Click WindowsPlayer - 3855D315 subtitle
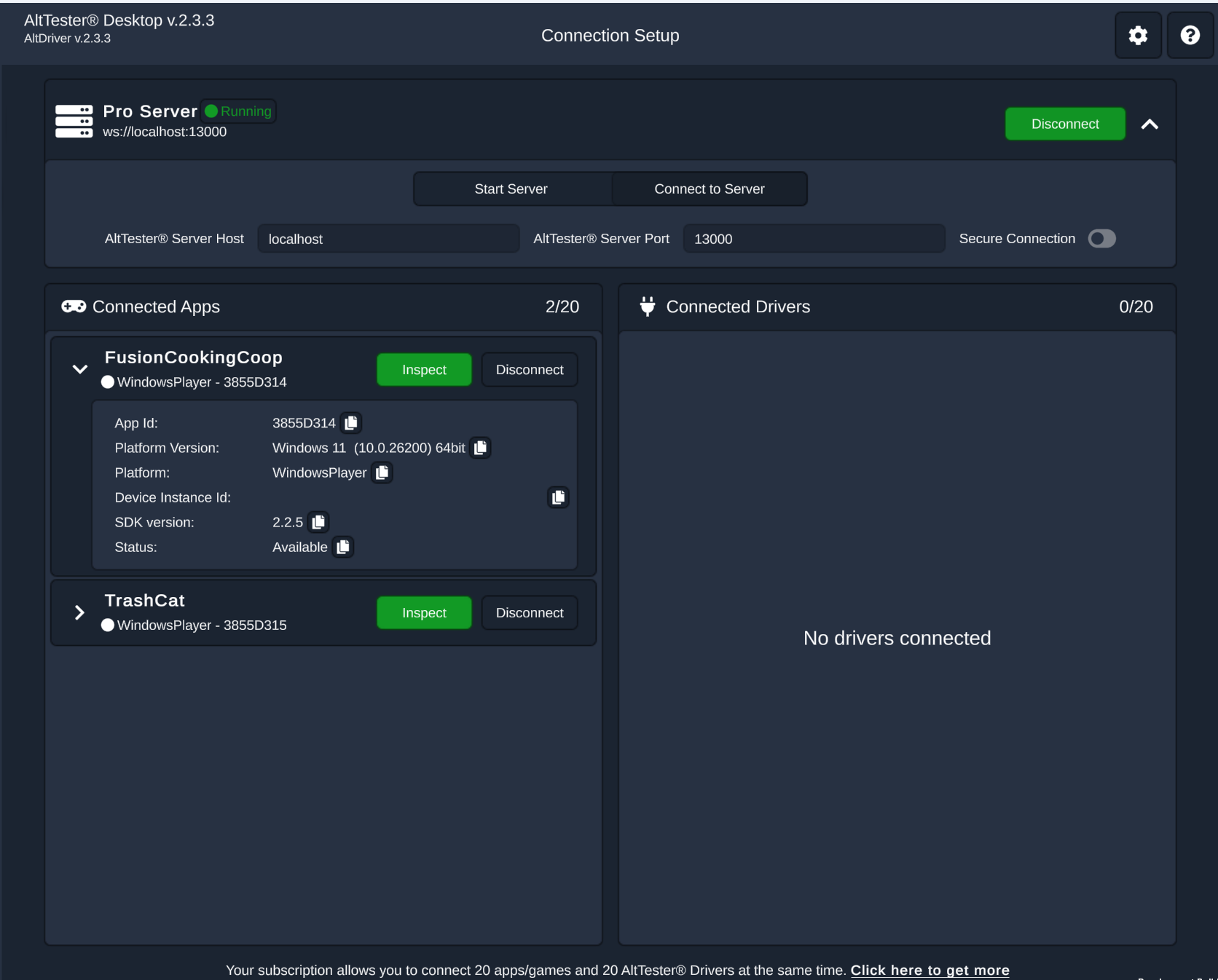 [x=202, y=625]
